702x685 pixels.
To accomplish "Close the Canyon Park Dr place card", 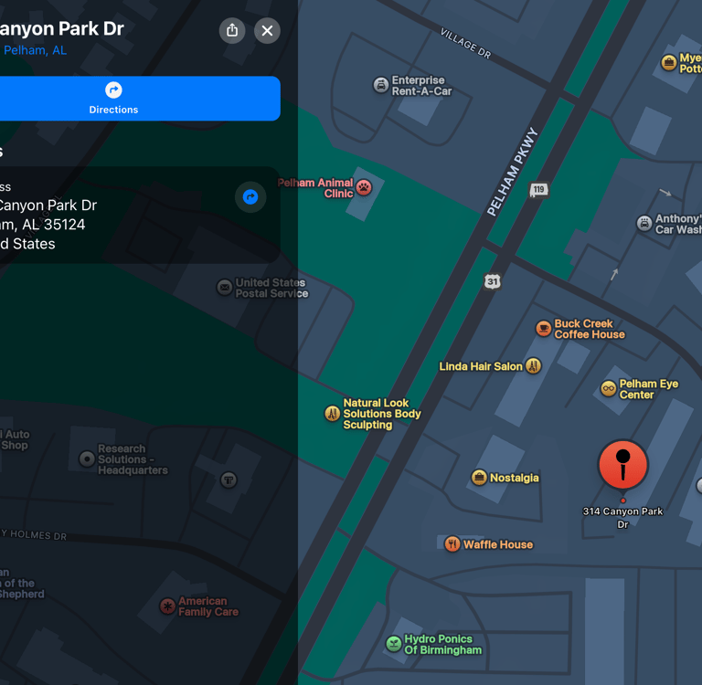I will point(267,30).
